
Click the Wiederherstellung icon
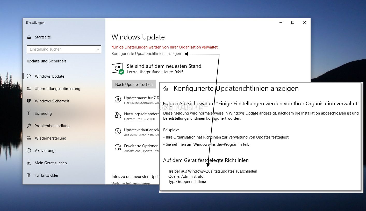click(x=29, y=138)
